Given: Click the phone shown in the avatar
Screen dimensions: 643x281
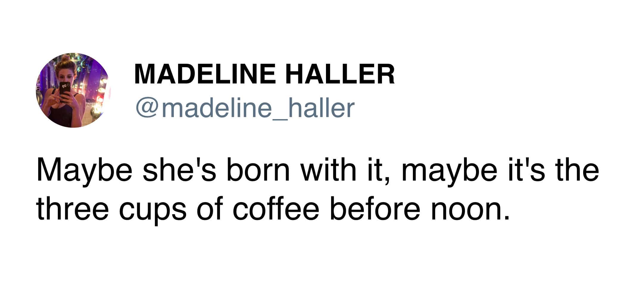Looking at the screenshot, I should (65, 92).
